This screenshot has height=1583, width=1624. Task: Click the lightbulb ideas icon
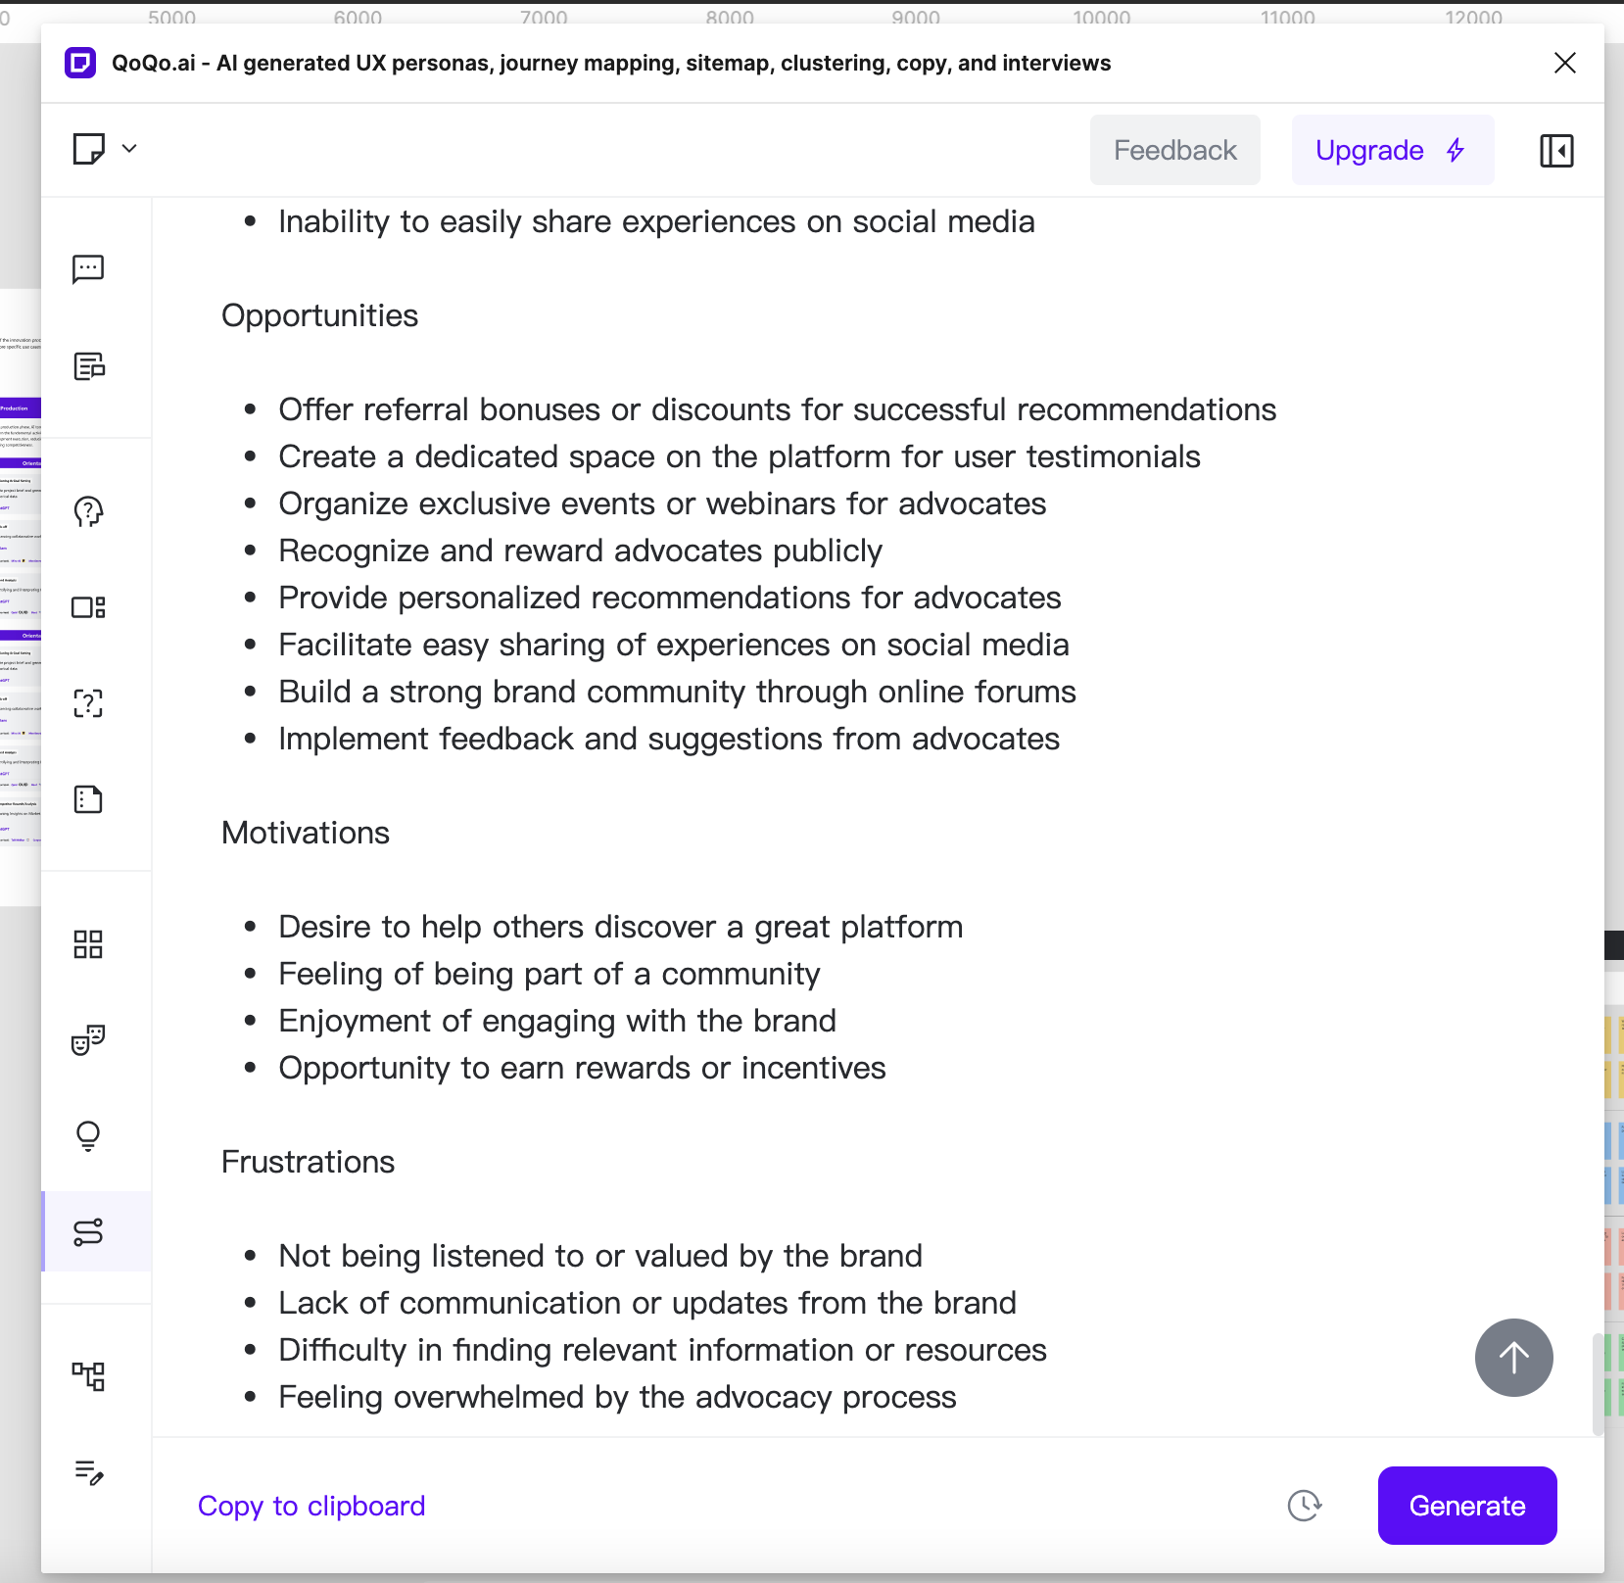point(88,1135)
